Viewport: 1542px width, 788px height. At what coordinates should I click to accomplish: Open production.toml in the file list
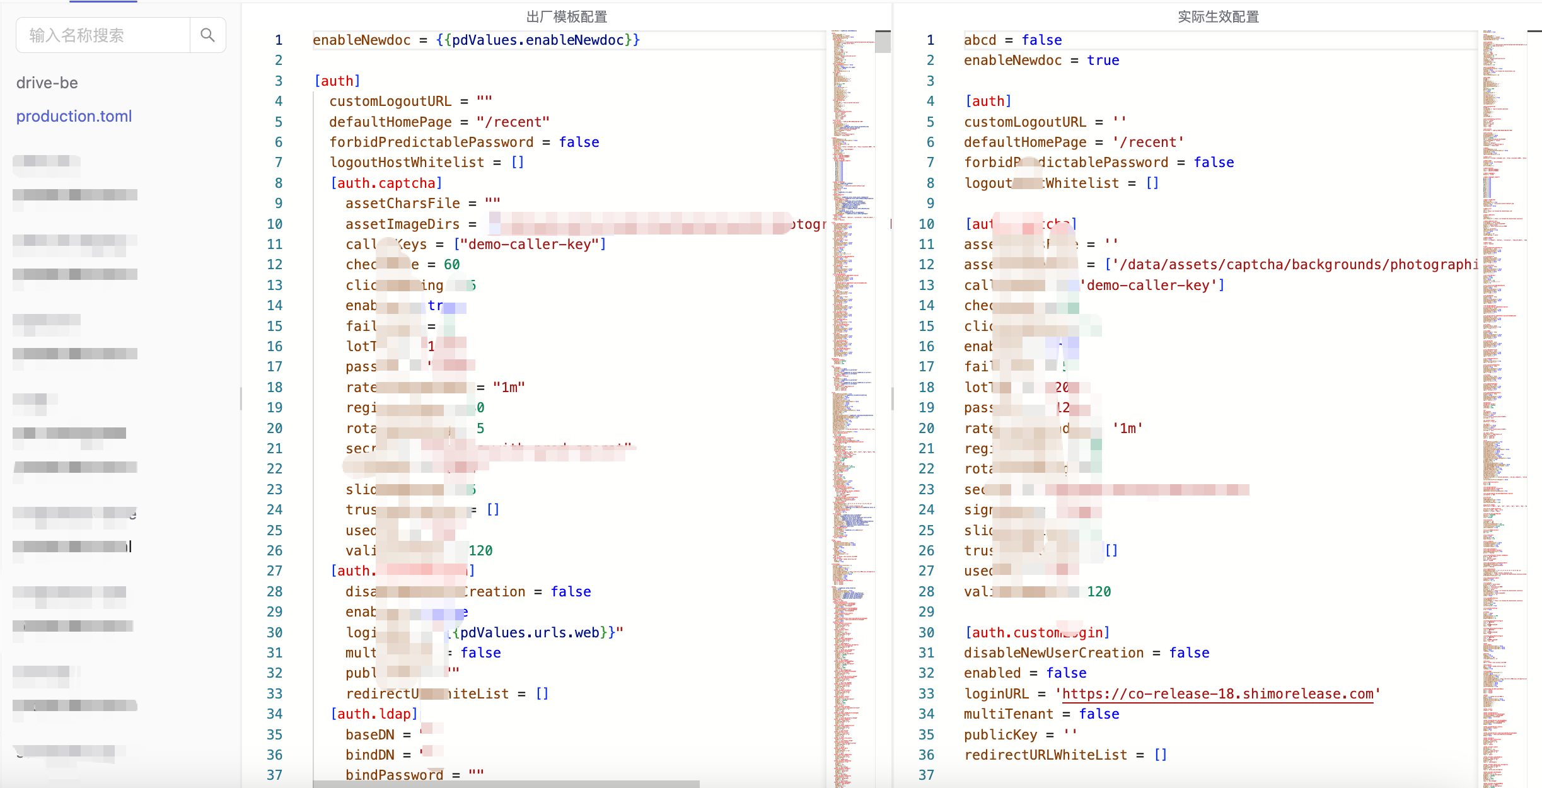(x=74, y=116)
